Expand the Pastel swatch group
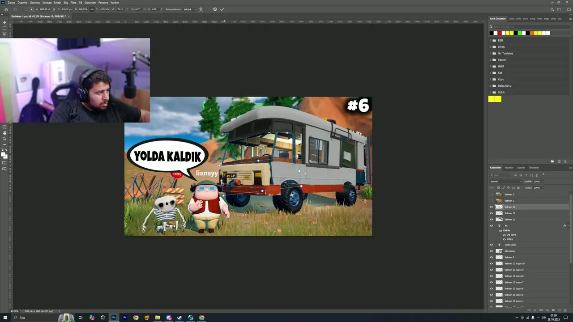 (x=490, y=59)
